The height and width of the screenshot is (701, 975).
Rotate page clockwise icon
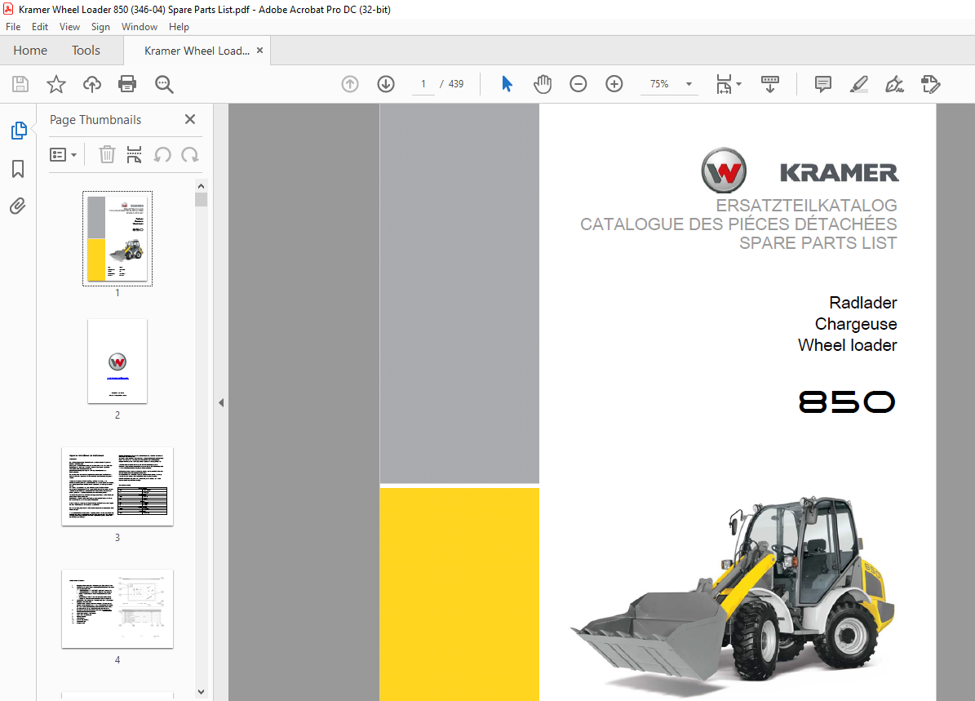[x=189, y=154]
